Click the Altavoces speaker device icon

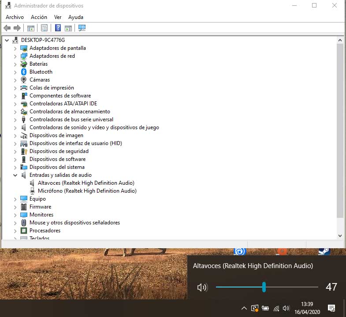[x=32, y=183]
